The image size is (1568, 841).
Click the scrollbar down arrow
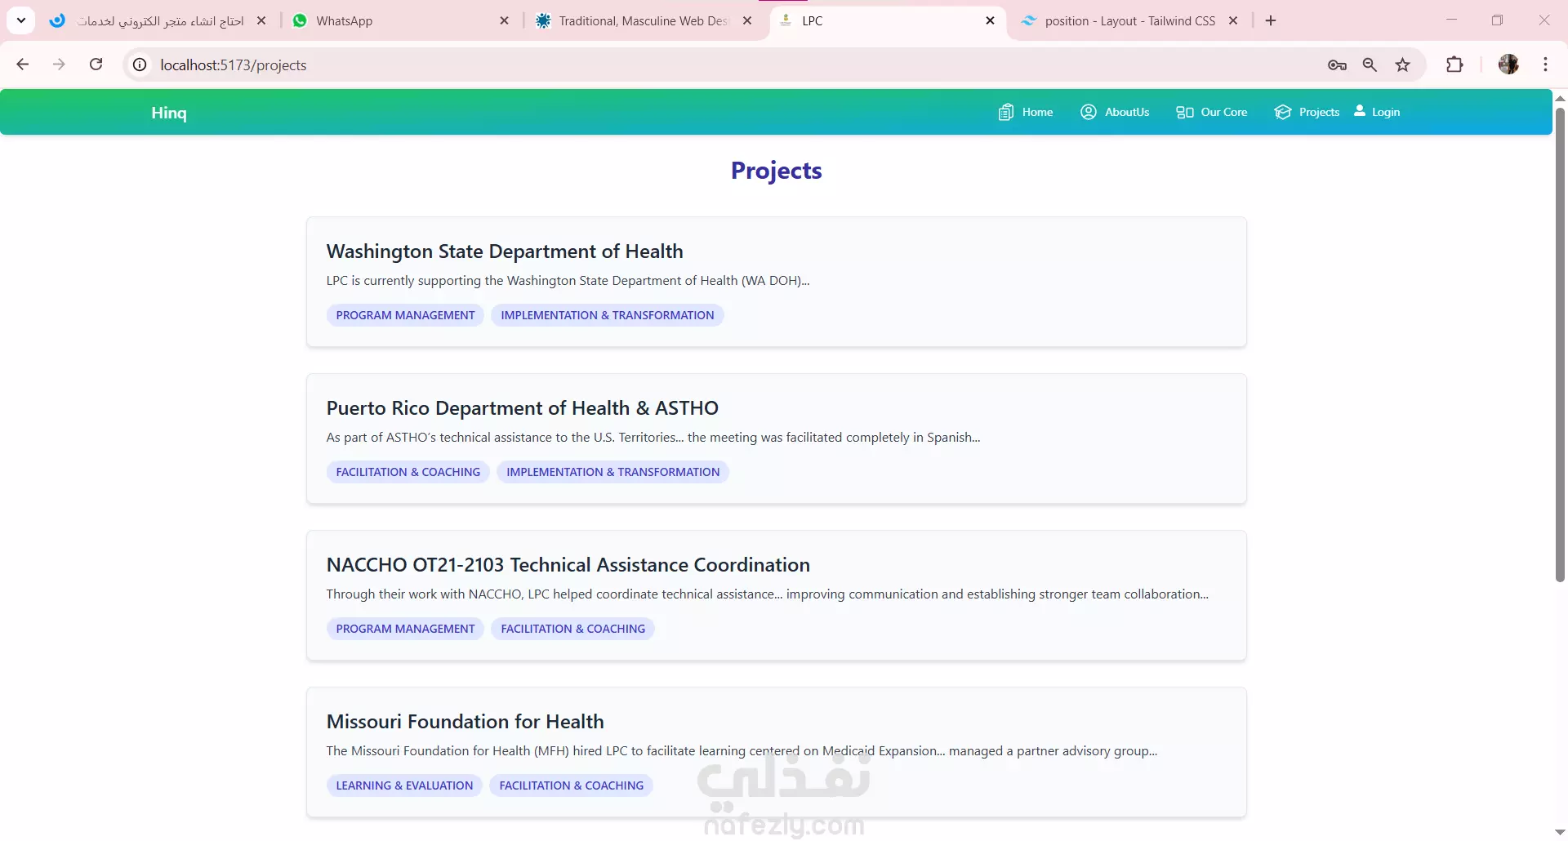(1560, 833)
